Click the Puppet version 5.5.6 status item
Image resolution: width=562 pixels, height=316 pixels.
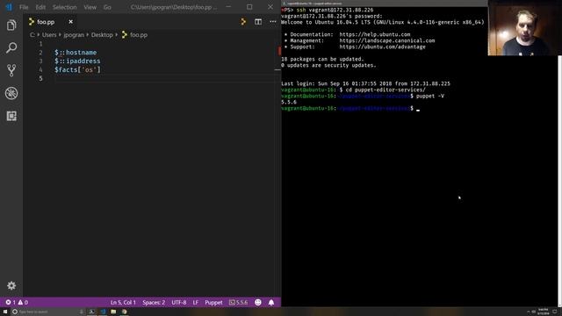coord(238,302)
